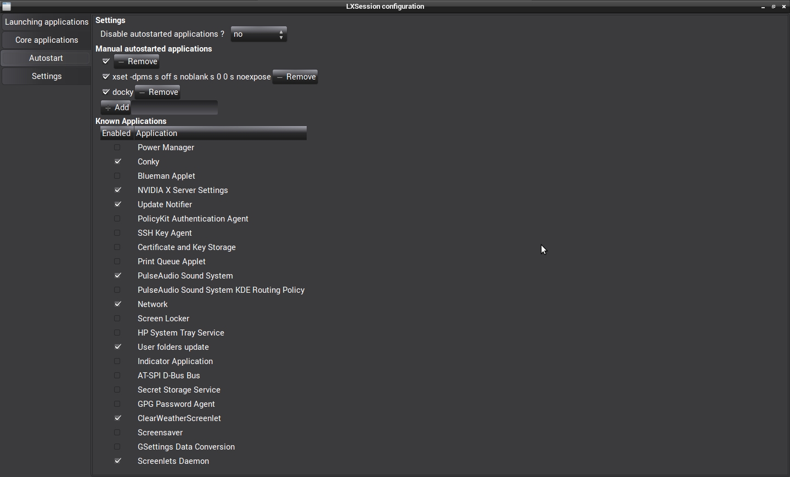Image resolution: width=790 pixels, height=477 pixels.
Task: Focus the new autostart command text field
Action: click(174, 107)
